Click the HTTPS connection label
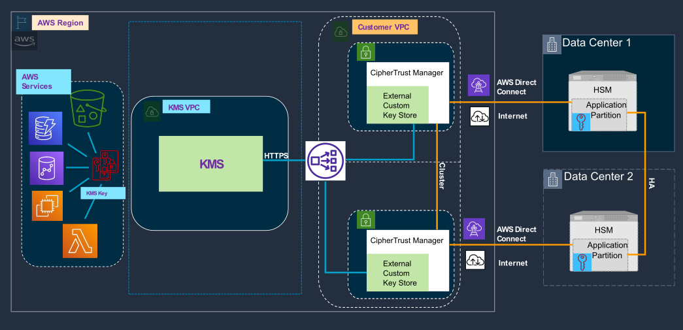Viewport: 683px width, 330px height. [x=276, y=156]
